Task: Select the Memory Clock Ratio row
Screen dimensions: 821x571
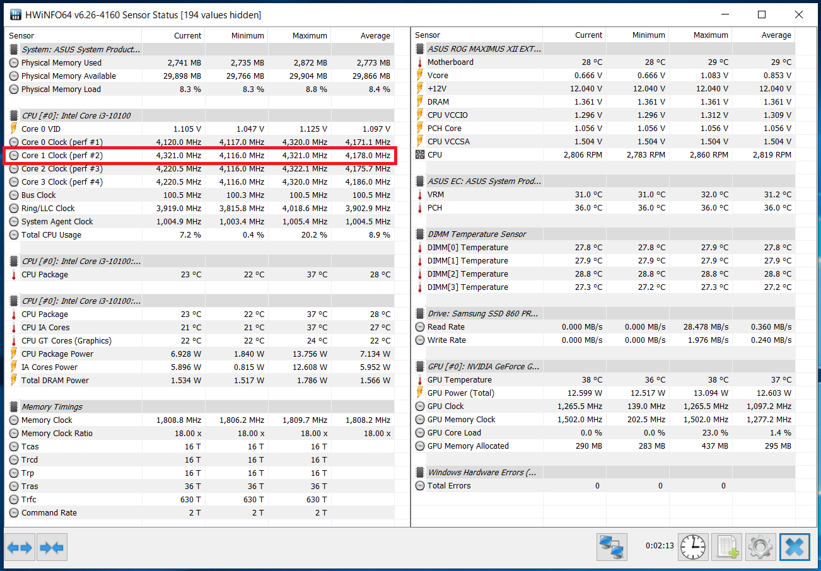Action: (200, 433)
